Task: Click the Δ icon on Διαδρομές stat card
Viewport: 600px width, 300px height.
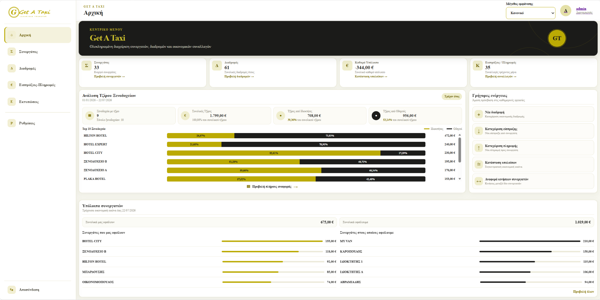Action: pyautogui.click(x=217, y=65)
